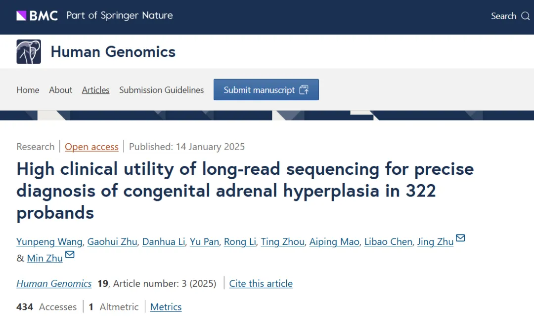Image resolution: width=534 pixels, height=317 pixels.
Task: Click the Cite this article link
Action: coord(261,283)
